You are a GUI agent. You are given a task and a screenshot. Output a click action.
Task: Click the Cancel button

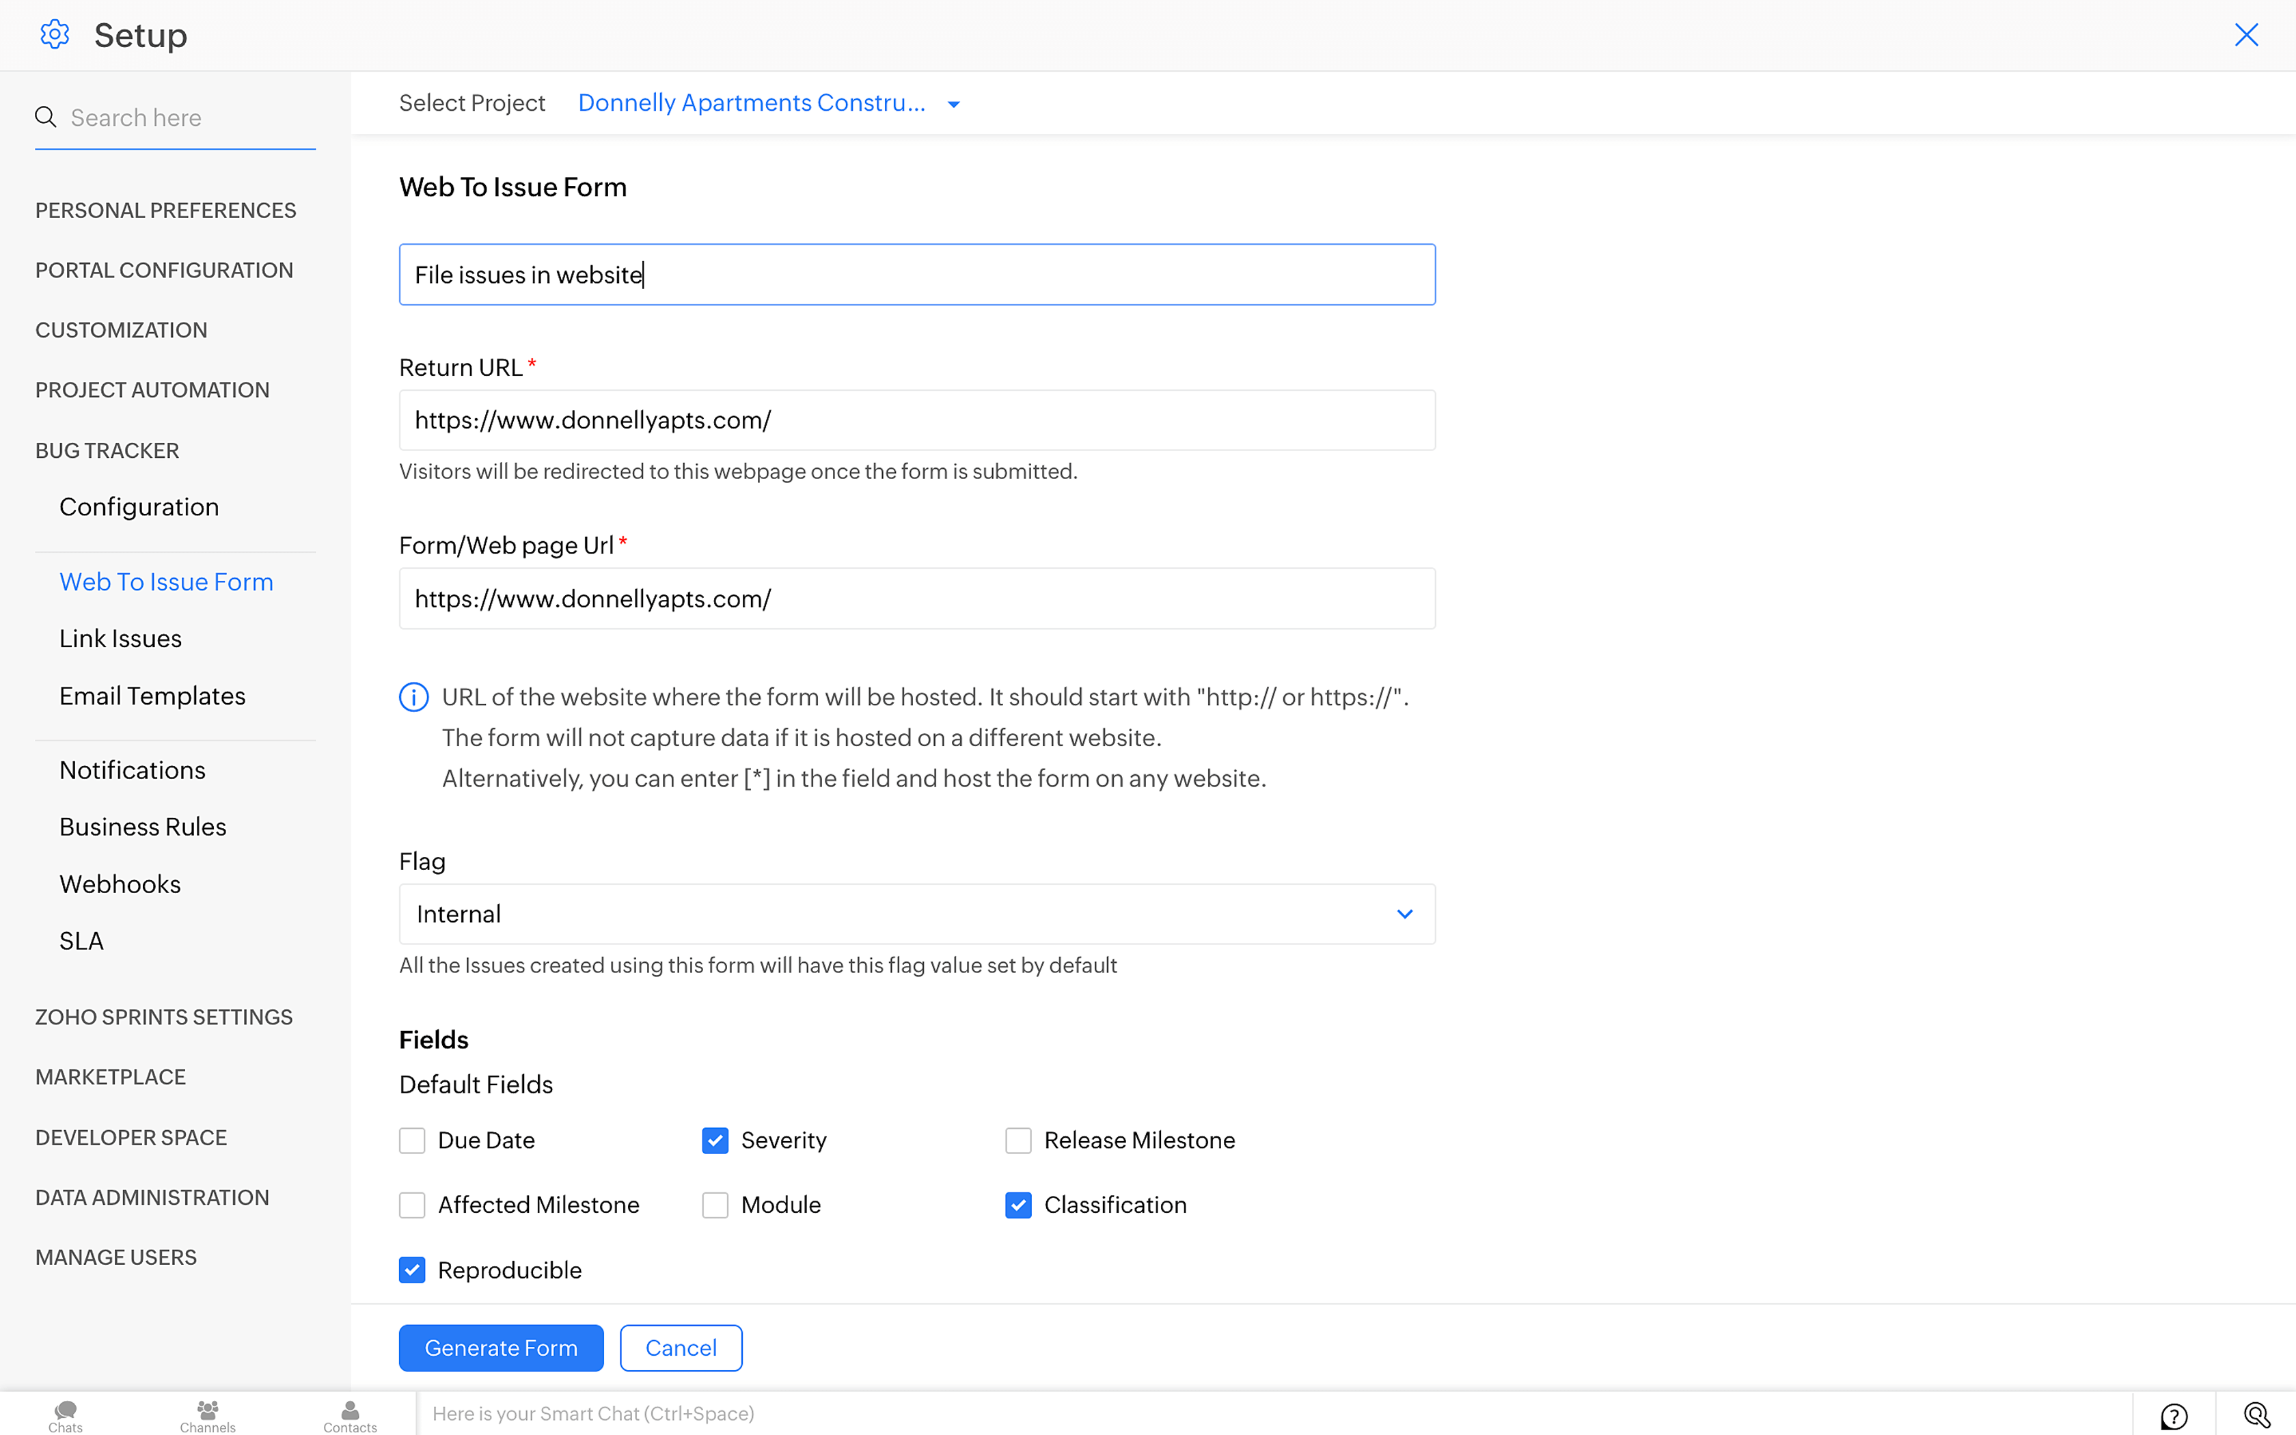coord(681,1348)
